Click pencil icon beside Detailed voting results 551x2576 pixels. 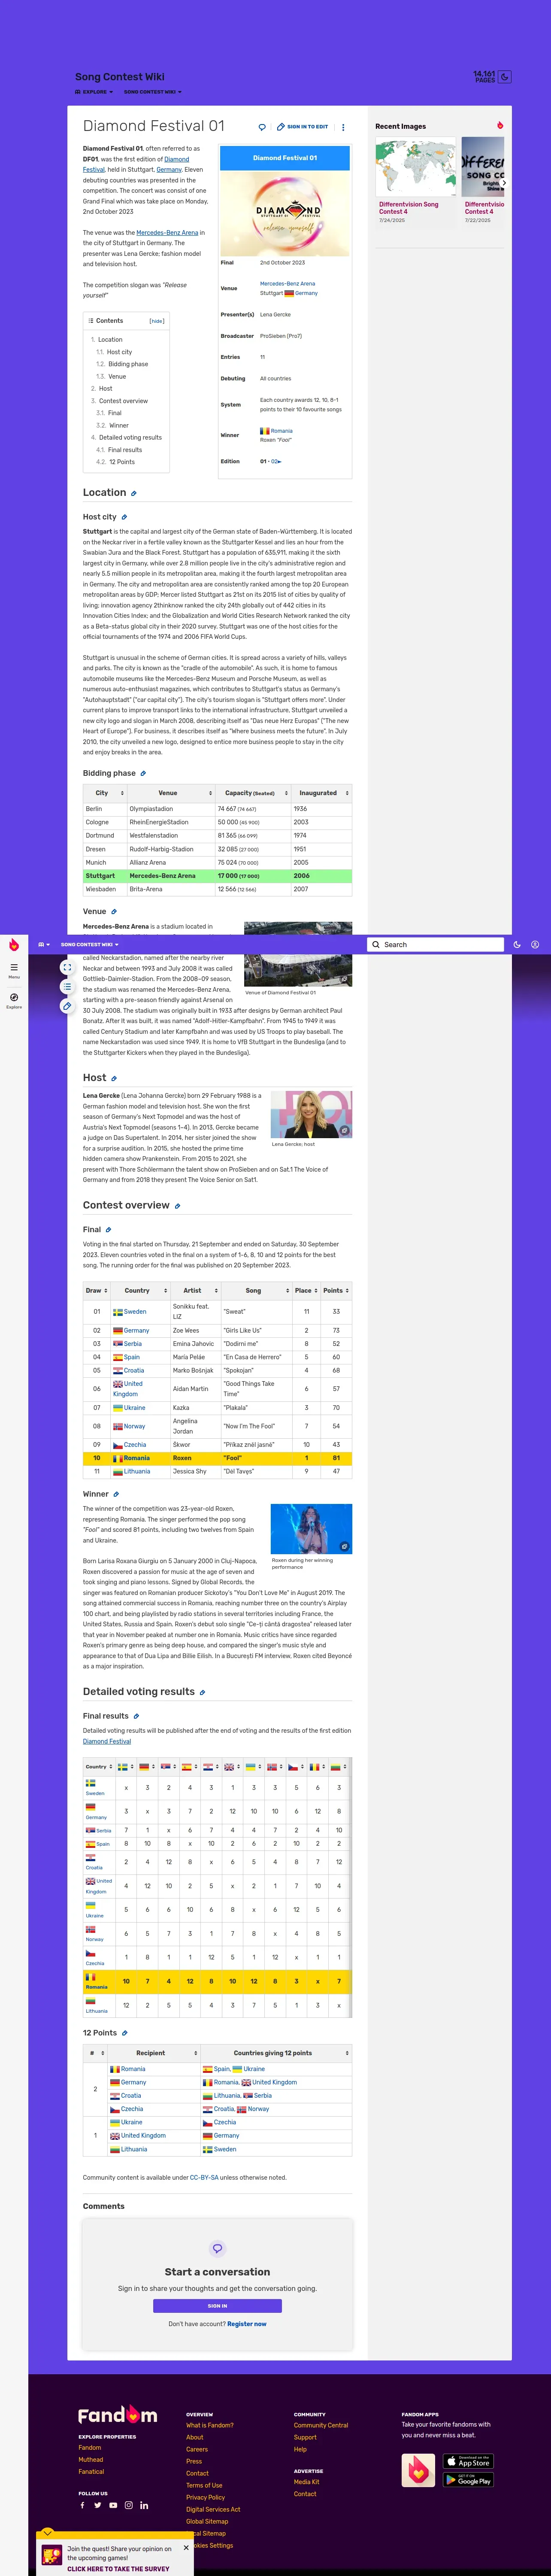click(203, 1692)
